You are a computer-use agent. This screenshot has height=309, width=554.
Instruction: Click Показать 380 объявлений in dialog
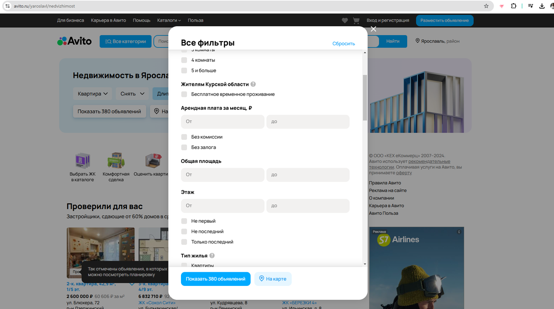tap(216, 279)
